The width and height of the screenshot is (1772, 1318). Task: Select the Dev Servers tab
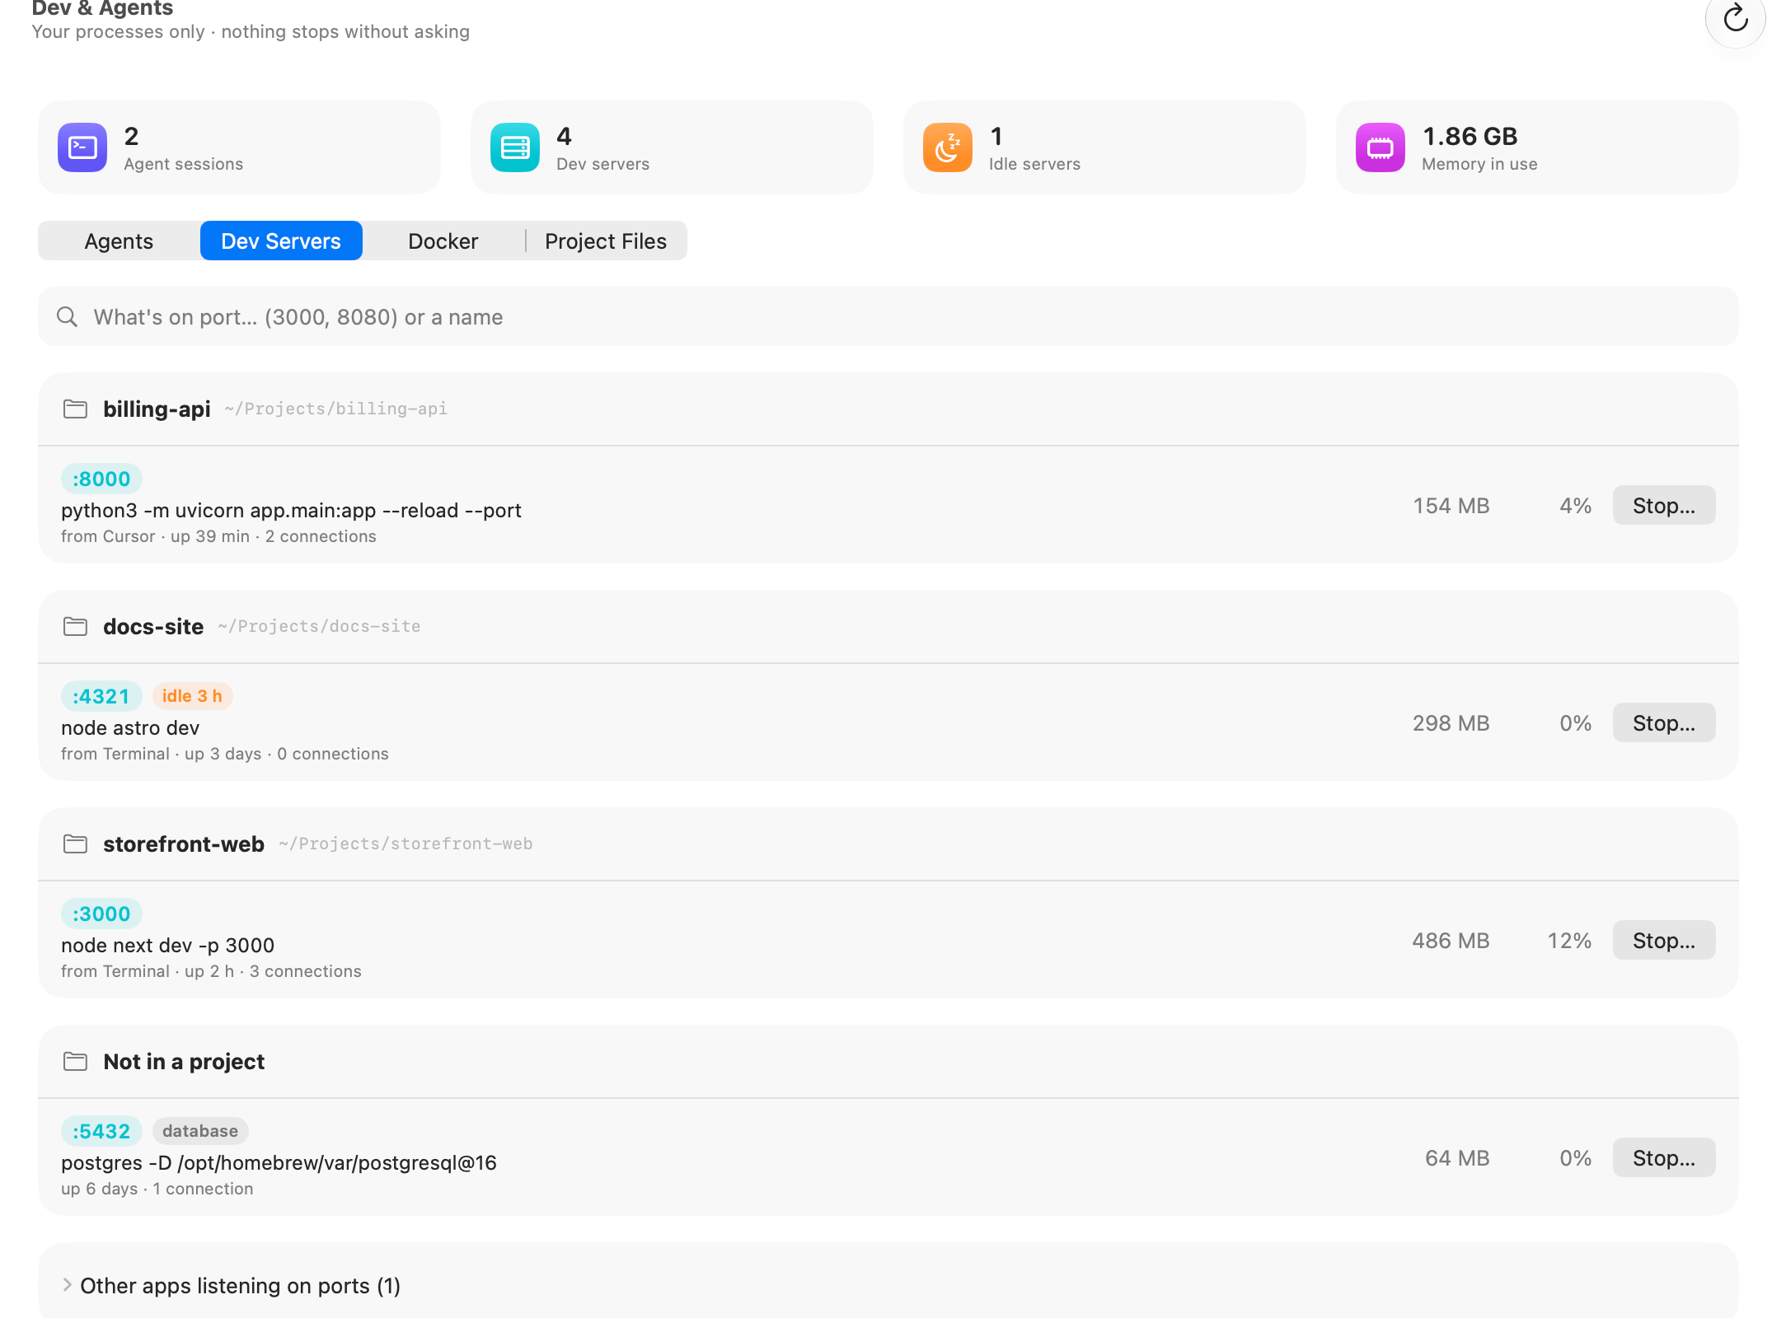pos(281,241)
